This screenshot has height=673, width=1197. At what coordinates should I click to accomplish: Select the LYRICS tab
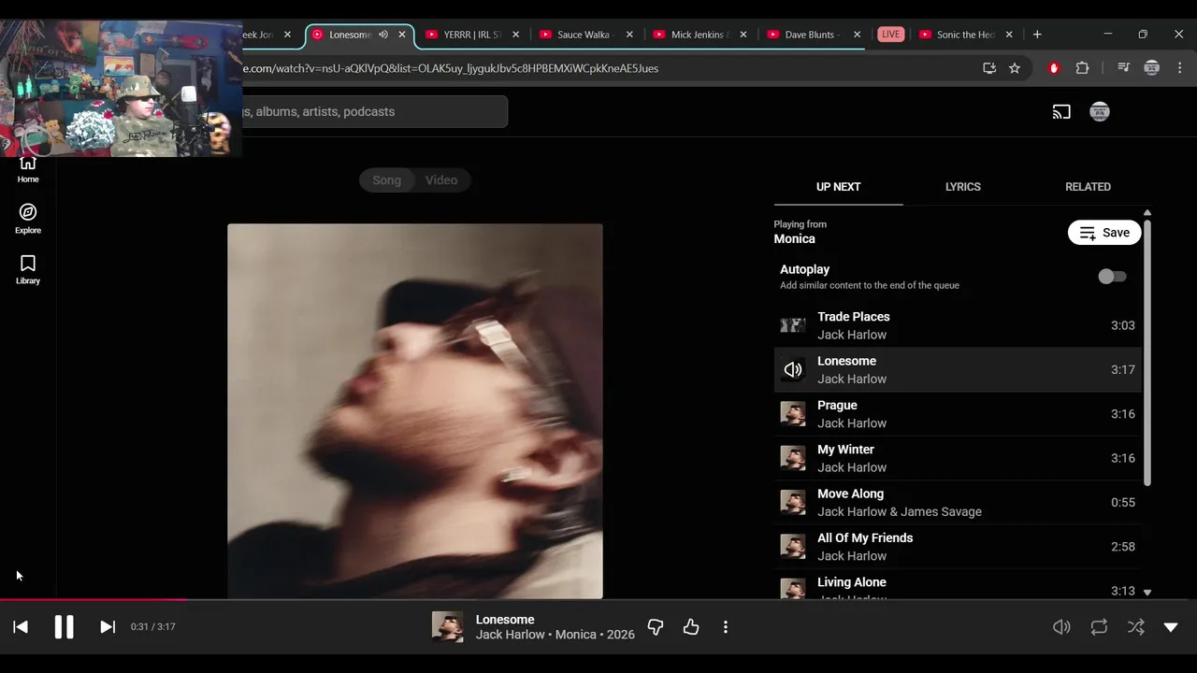(x=963, y=187)
